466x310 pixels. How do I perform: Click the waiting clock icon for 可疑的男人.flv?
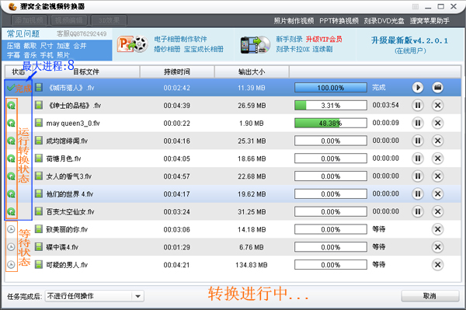pyautogui.click(x=11, y=264)
